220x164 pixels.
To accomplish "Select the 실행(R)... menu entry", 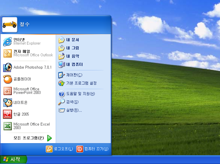I will 84,110.
